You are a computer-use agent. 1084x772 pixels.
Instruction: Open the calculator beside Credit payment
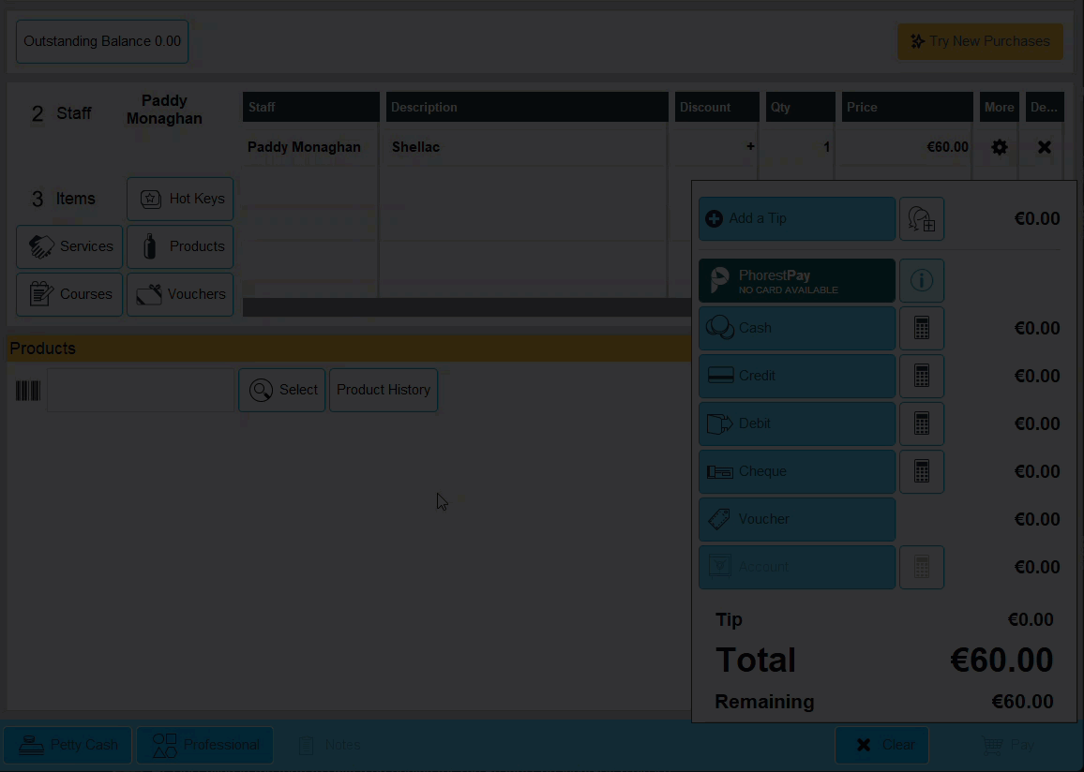[922, 376]
